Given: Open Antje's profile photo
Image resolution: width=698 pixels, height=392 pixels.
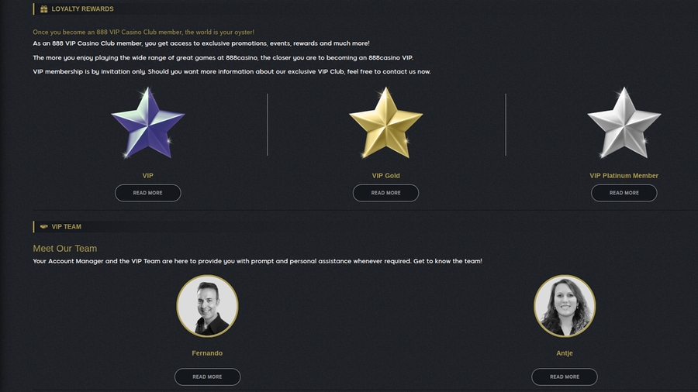Looking at the screenshot, I should (565, 306).
